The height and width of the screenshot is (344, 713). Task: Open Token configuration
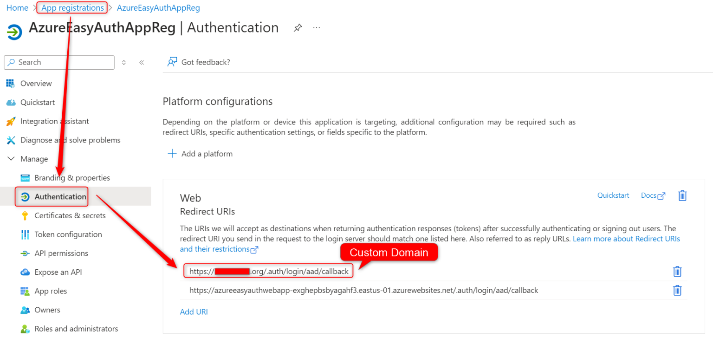pos(68,234)
